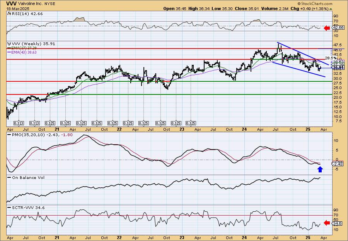The image size is (348, 241).
Task: Click the EMA(17) legend text
Action: (24, 48)
